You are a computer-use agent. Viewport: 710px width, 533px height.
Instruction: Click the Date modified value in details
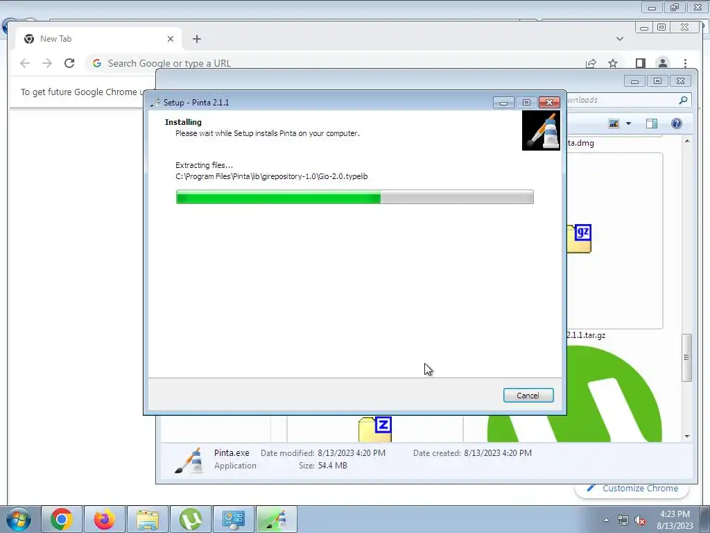click(352, 452)
